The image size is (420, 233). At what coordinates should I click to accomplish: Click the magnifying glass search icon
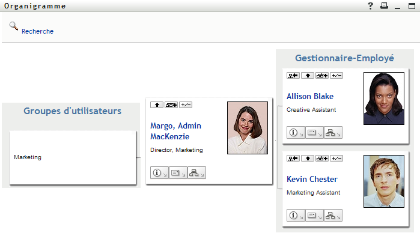coord(14,26)
